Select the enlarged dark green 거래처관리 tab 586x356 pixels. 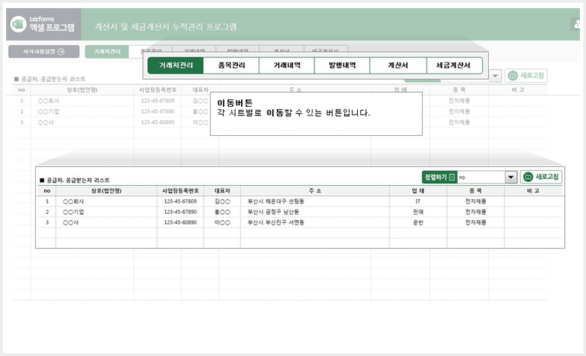[x=176, y=66]
